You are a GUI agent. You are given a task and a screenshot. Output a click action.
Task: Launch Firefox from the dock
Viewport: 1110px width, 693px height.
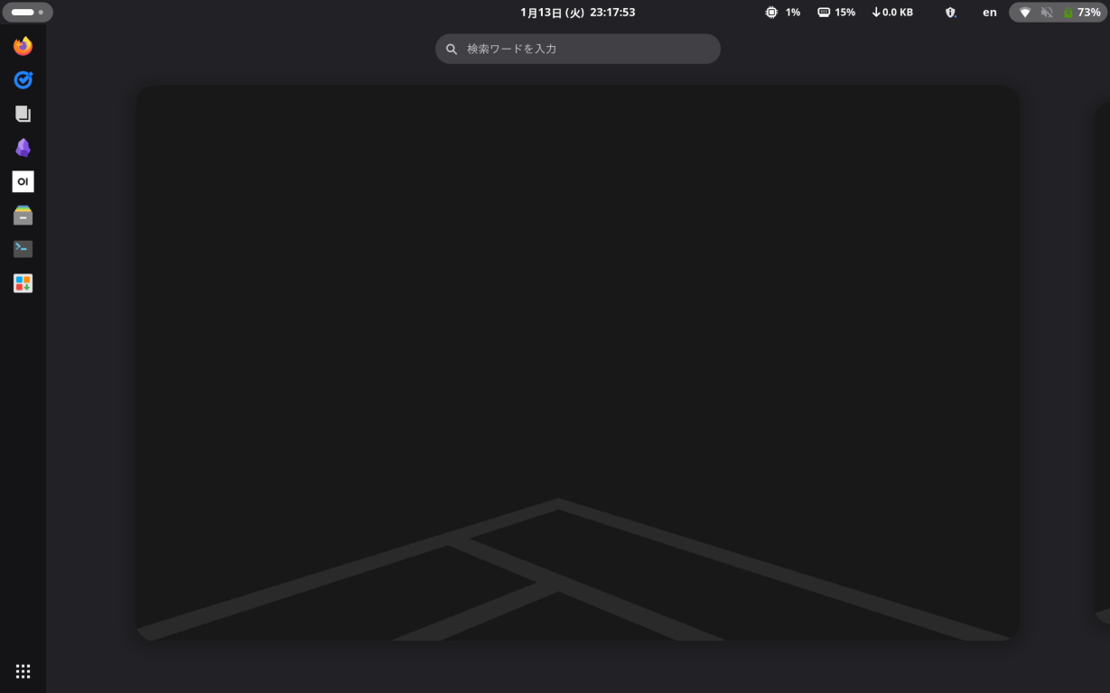point(23,45)
